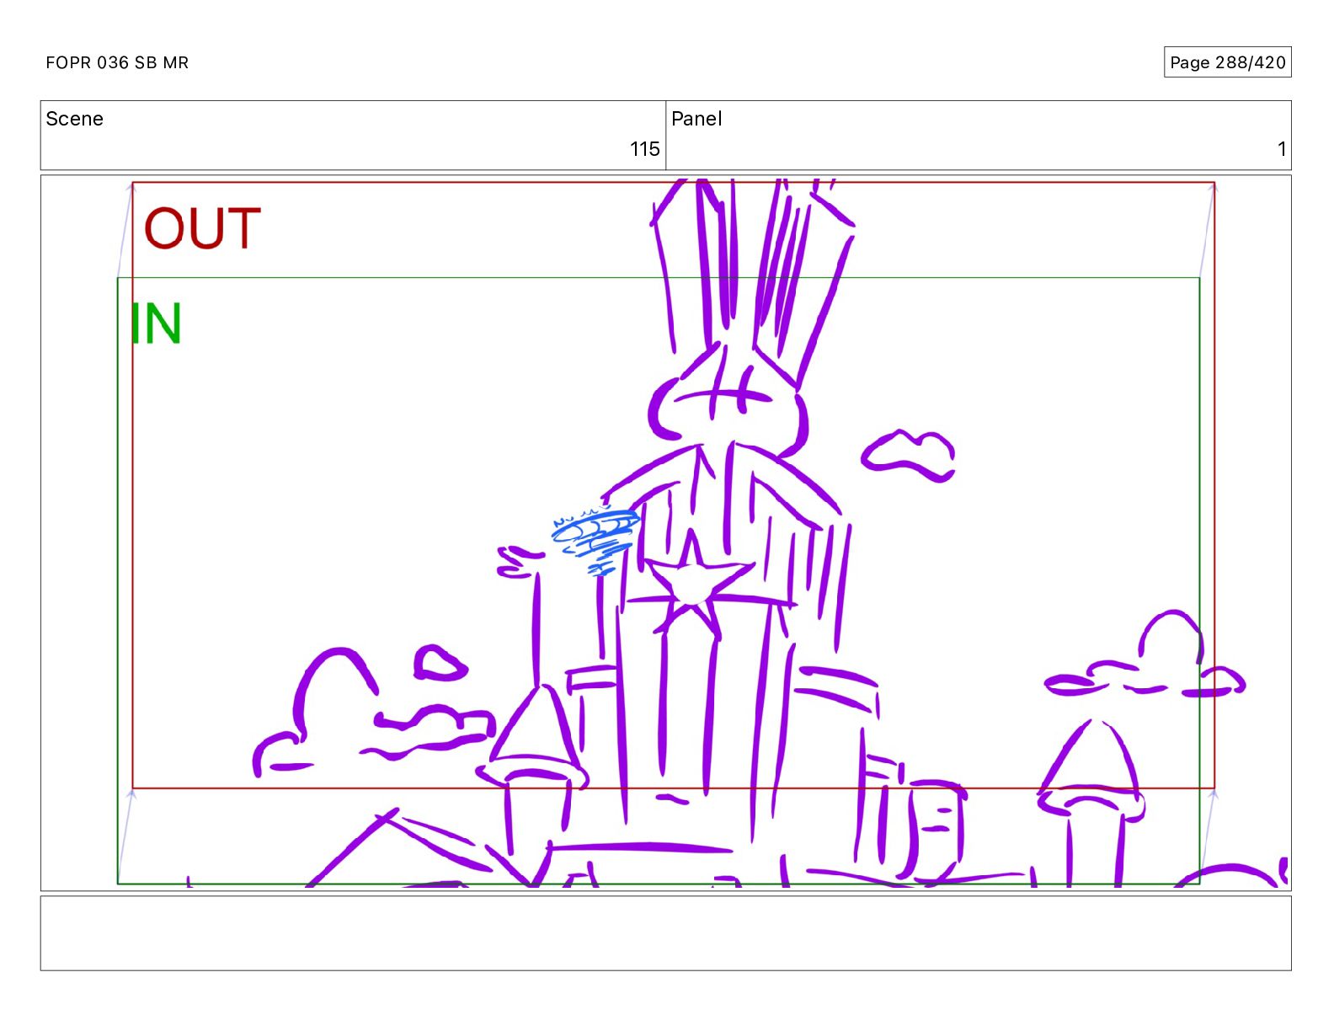This screenshot has height=1031, width=1334.
Task: Click the 'Scene' label
Action: tap(74, 119)
